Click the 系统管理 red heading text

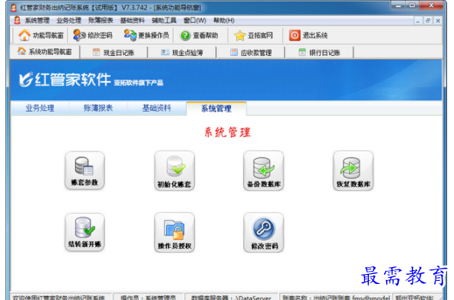pyautogui.click(x=228, y=132)
